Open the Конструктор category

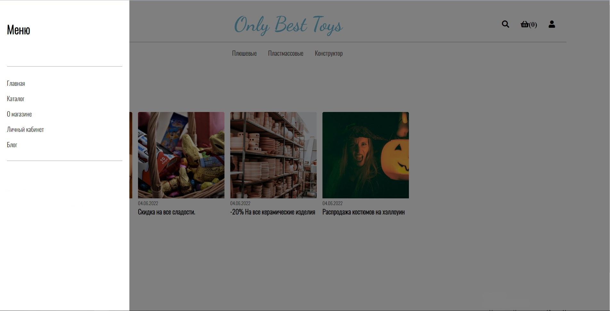(329, 53)
